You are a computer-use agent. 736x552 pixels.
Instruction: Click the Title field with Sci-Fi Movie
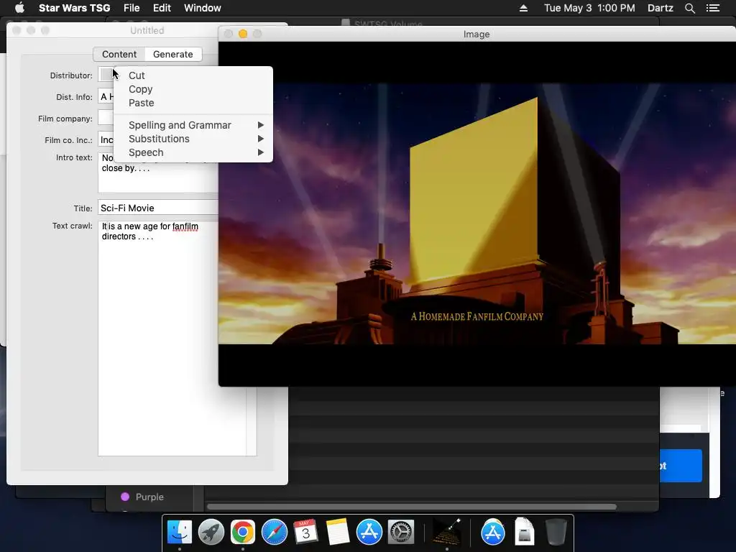157,208
